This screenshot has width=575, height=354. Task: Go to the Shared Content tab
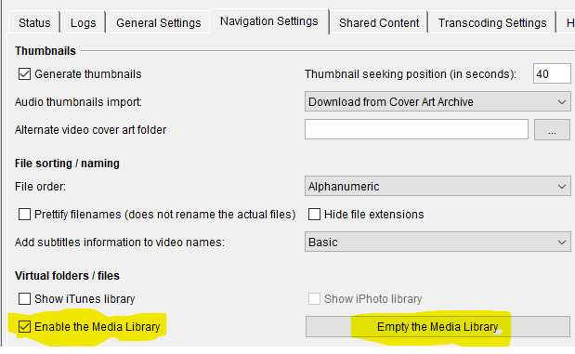379,22
